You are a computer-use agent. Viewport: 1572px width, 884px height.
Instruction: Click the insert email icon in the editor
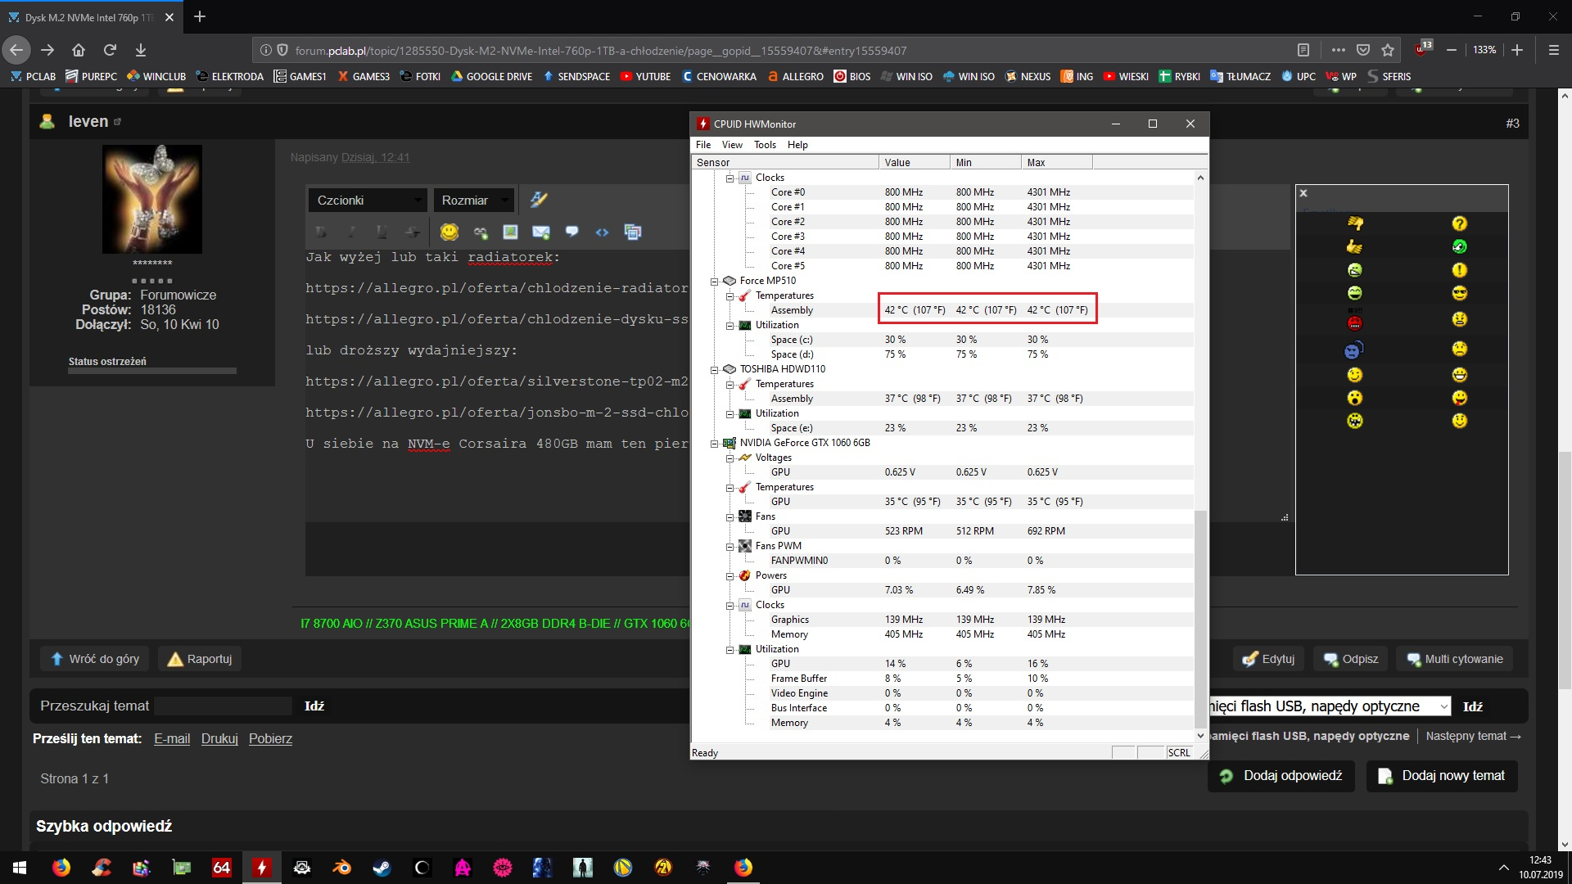[x=540, y=232]
